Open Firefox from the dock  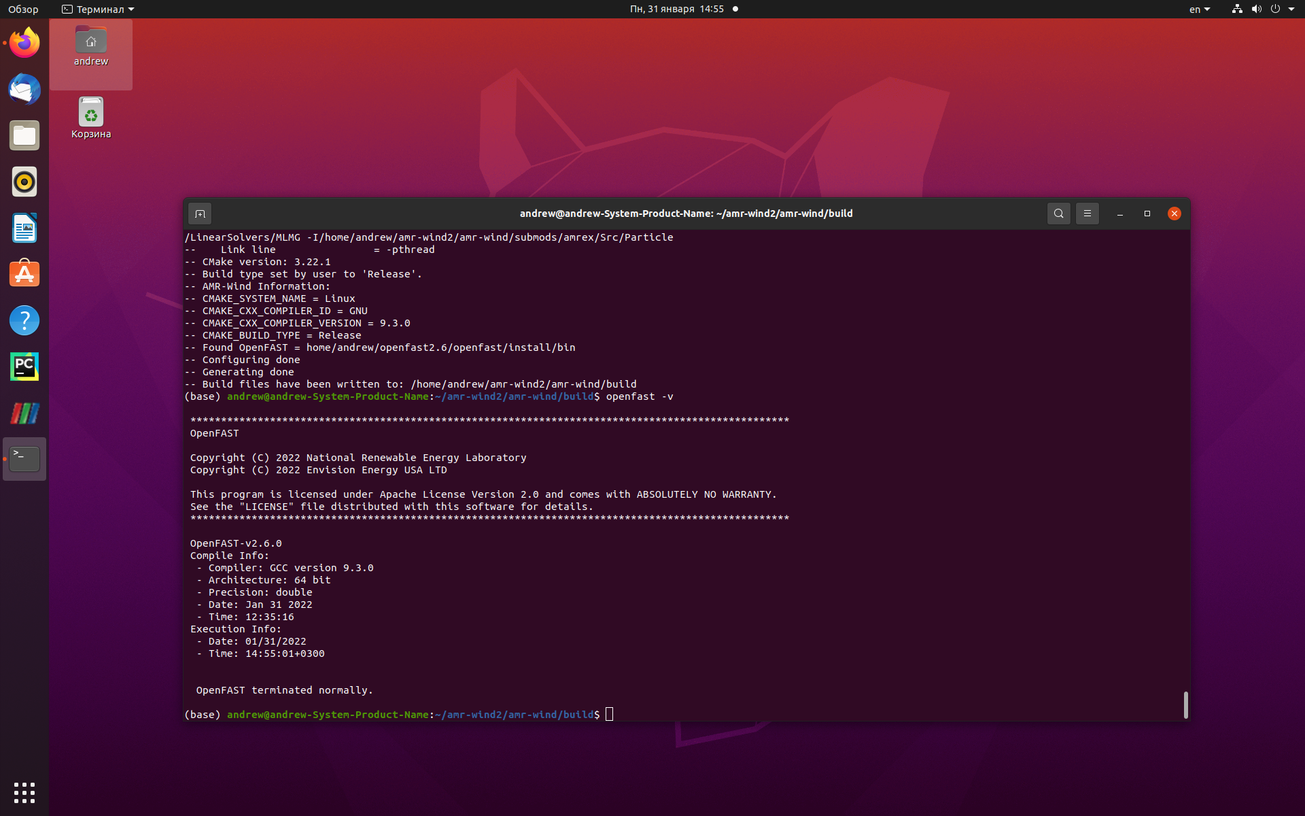[24, 42]
